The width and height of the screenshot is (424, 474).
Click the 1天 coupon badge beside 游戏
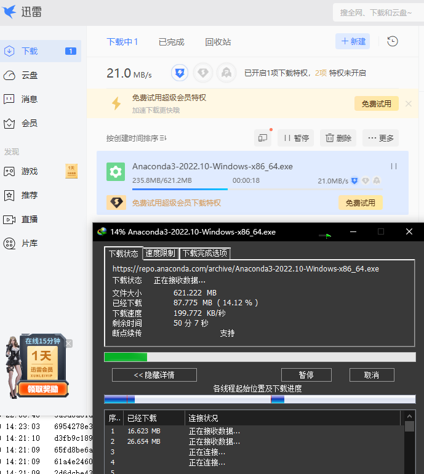click(71, 171)
